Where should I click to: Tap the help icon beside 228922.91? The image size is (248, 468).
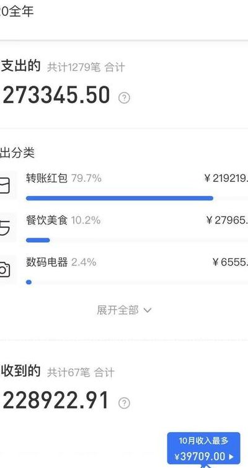click(x=124, y=403)
